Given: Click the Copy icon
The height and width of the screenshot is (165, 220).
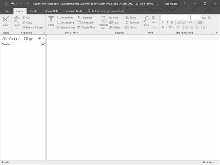Looking at the screenshot, I should coord(24,22).
